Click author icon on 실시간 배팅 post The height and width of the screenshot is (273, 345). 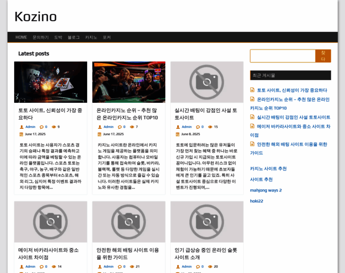(178, 127)
